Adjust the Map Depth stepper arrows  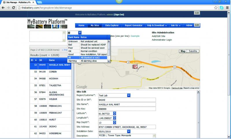click(114, 122)
